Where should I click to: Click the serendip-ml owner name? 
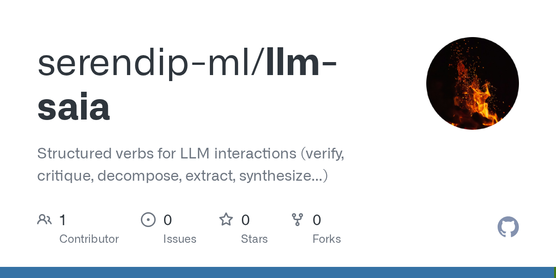pos(148,64)
